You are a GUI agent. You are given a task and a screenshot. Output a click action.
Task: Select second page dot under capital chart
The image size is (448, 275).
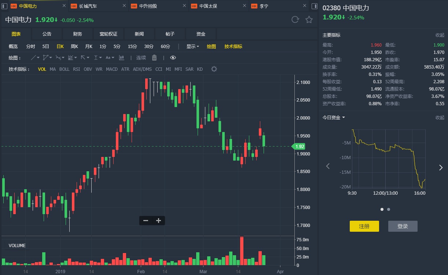click(389, 209)
